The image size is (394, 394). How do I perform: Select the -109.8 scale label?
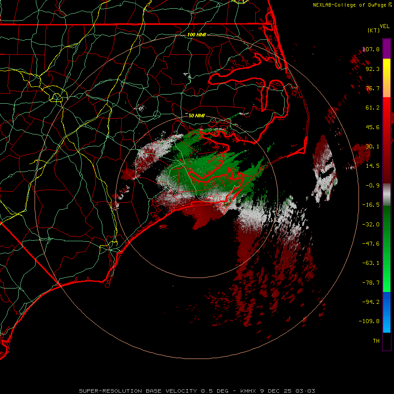(369, 321)
